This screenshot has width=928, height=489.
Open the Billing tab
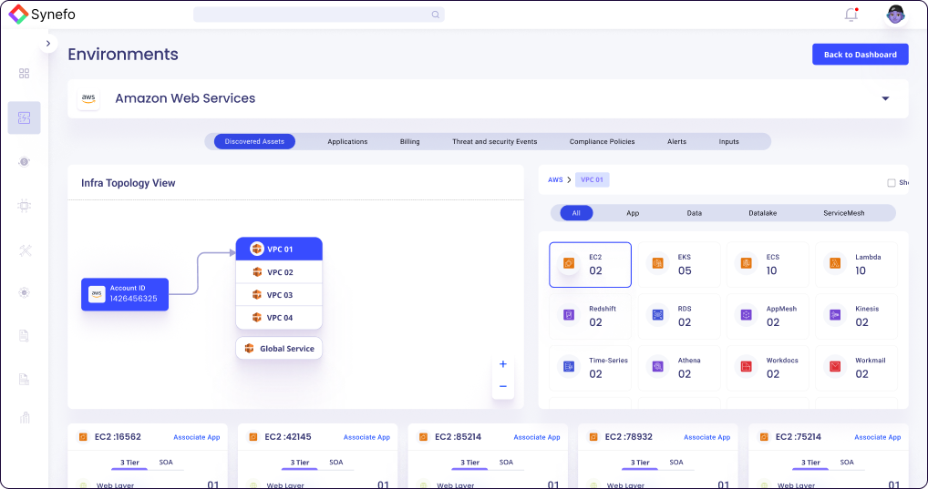[x=409, y=141]
